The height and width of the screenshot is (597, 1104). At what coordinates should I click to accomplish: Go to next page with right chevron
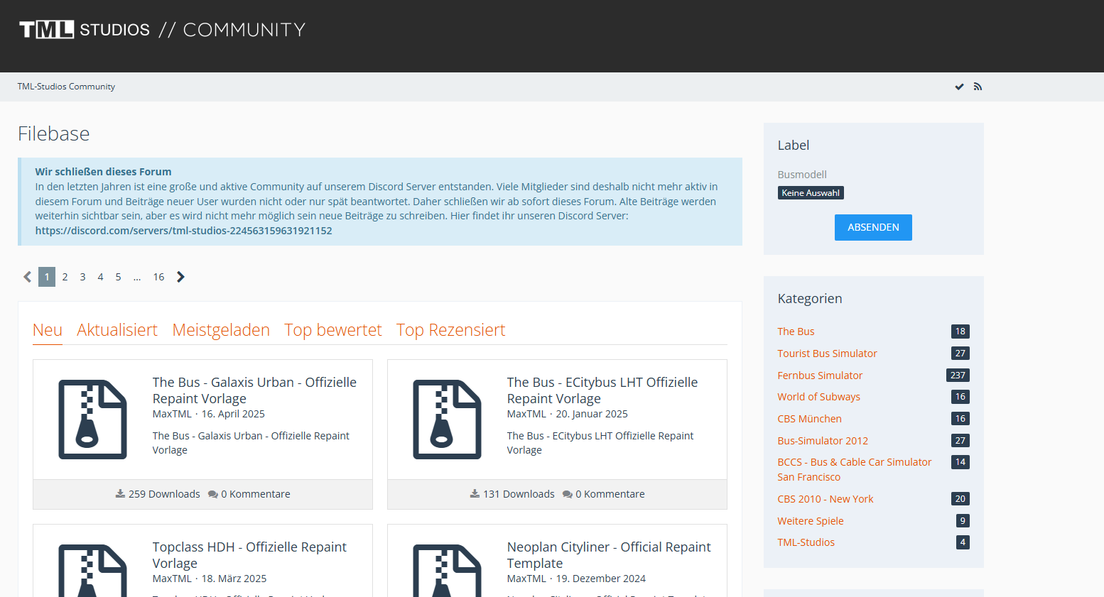(x=180, y=277)
